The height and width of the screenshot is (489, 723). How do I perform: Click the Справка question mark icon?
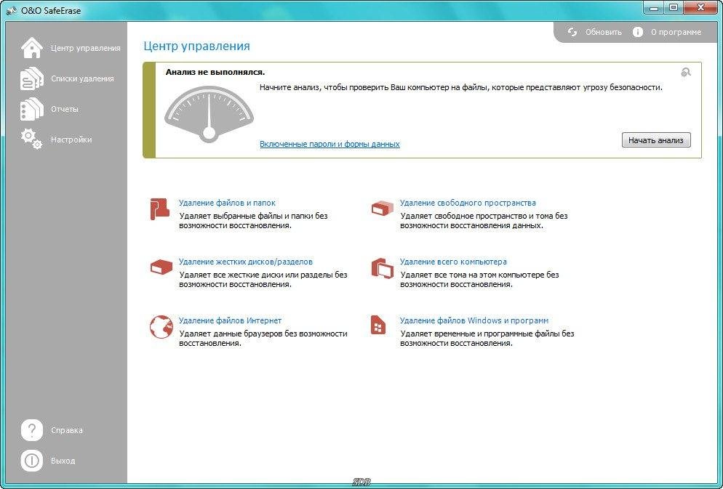pyautogui.click(x=32, y=430)
